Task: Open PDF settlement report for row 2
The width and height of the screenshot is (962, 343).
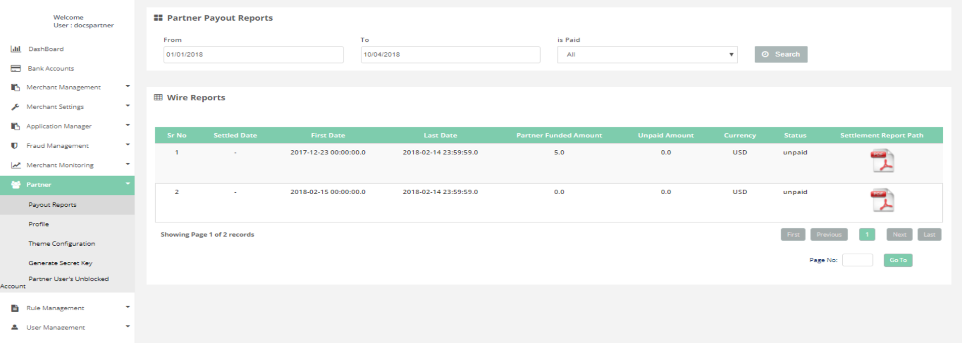Action: point(882,200)
